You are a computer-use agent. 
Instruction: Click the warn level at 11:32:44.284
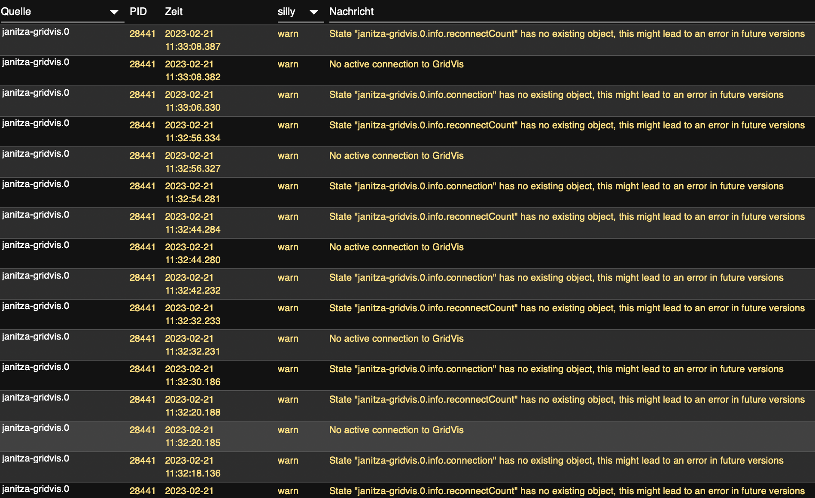tap(288, 217)
